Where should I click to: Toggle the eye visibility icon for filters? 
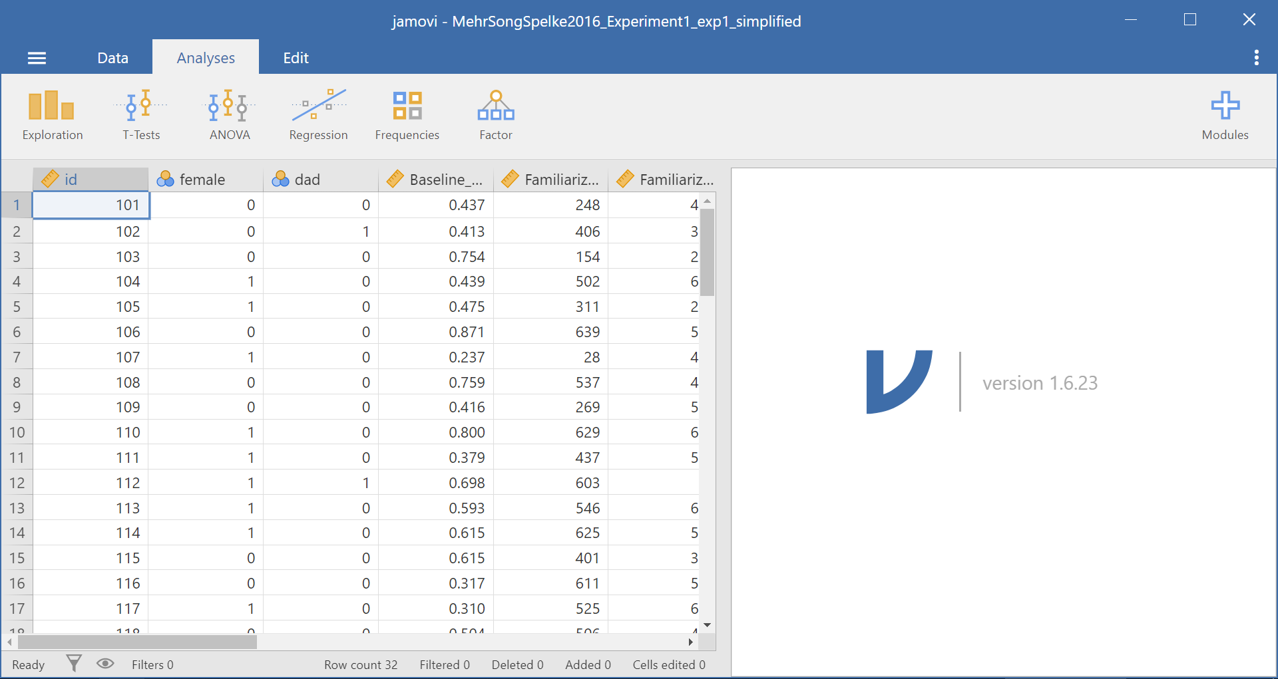105,663
